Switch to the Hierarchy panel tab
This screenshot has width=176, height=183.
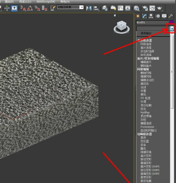point(151,16)
